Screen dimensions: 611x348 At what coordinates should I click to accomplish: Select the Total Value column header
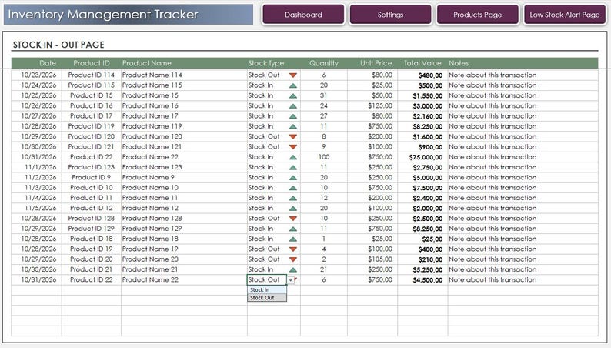click(x=422, y=63)
